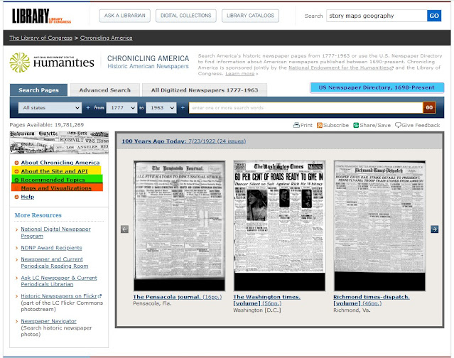The image size is (454, 358).
Task: Click the Digital Collections button
Action: [x=186, y=16]
